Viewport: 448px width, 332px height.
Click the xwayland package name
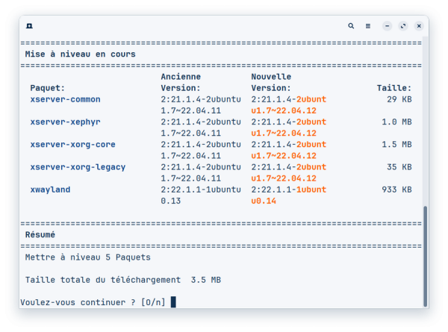click(50, 190)
